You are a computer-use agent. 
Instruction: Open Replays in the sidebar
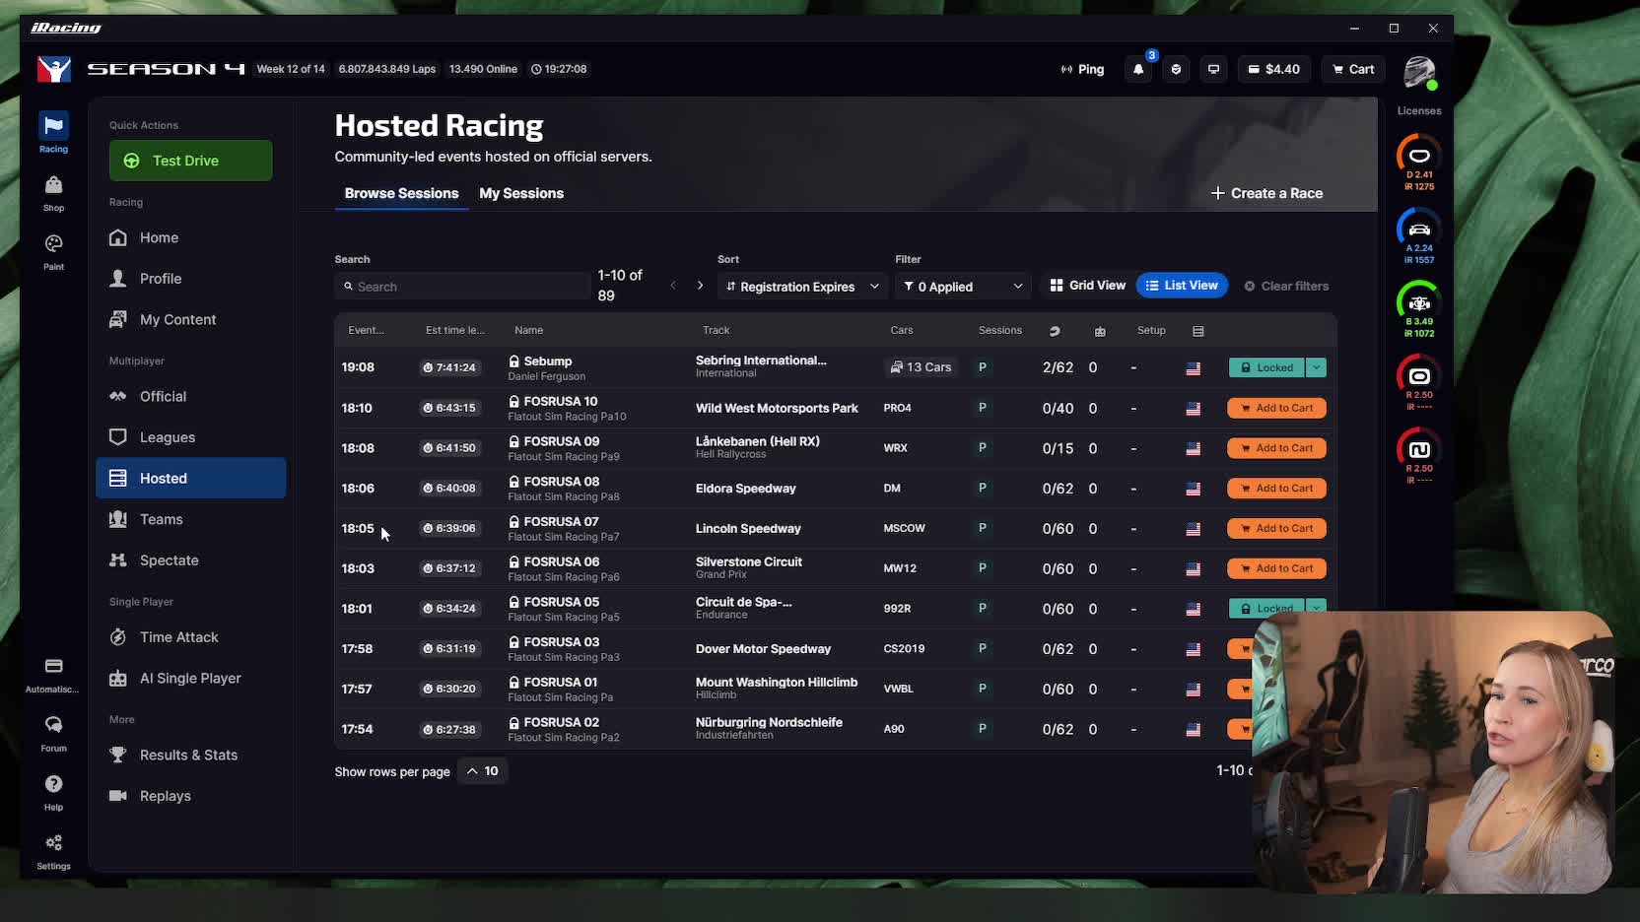tap(191, 796)
